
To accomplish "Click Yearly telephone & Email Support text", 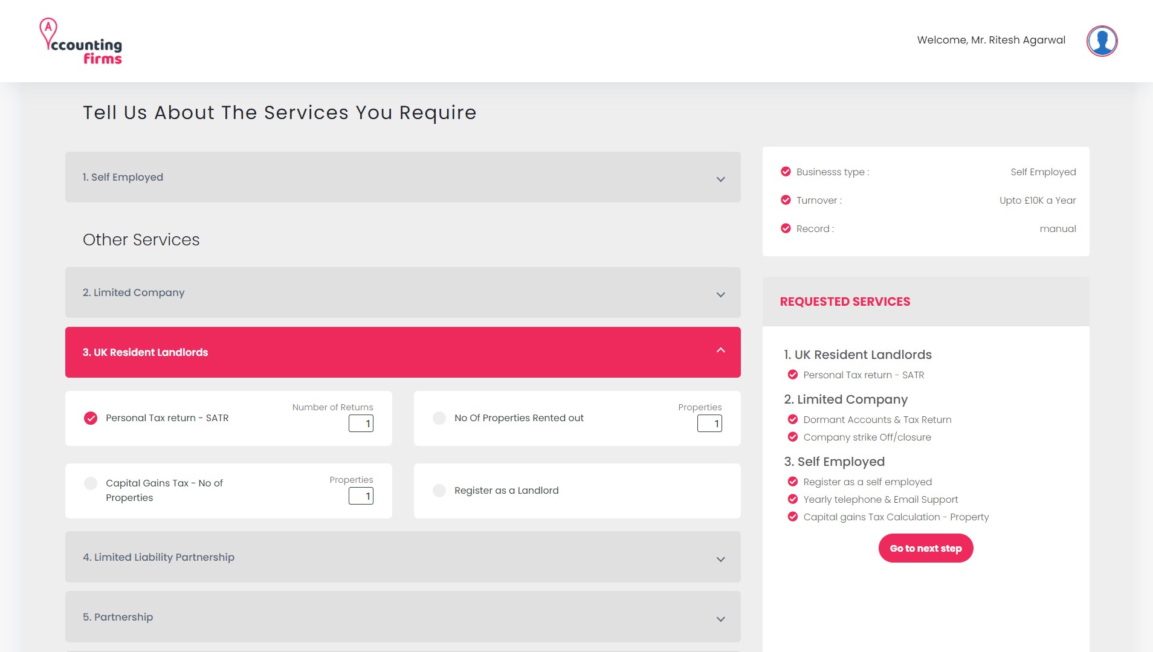I will [880, 499].
